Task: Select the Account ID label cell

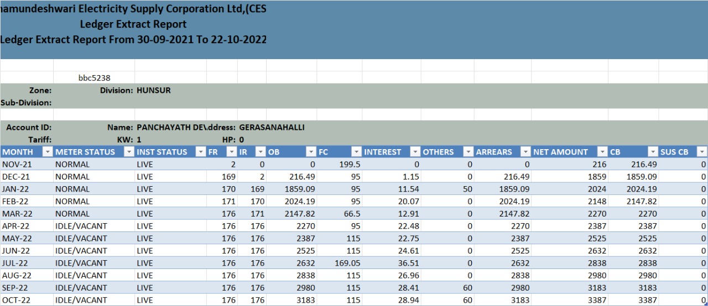Action: [27, 128]
